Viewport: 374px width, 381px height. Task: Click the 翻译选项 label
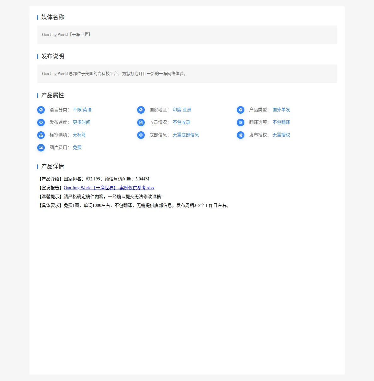coord(259,122)
